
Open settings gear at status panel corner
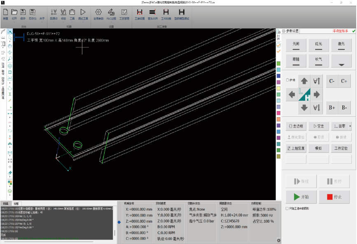278,240
